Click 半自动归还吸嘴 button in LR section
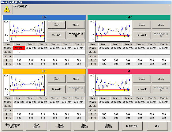This screenshot has width=172, height=132. [x=76, y=35]
